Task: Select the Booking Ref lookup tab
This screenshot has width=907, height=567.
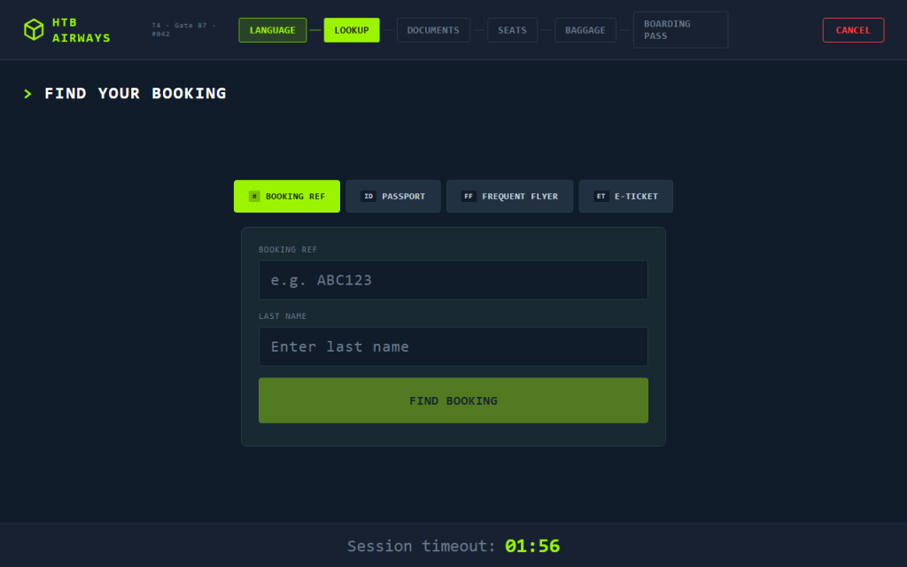Action: coord(287,196)
